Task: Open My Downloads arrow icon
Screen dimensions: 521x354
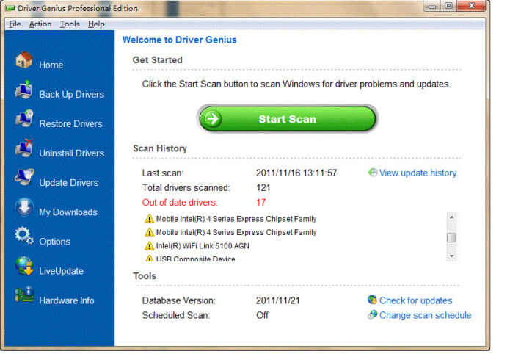Action: (x=24, y=208)
